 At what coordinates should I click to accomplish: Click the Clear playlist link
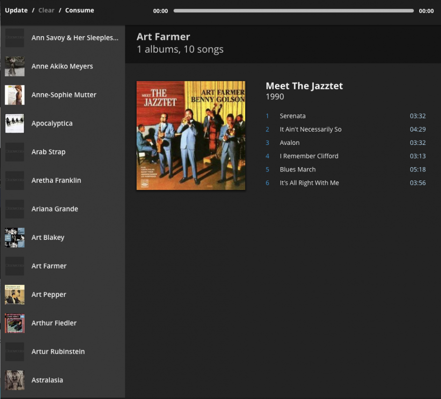(x=46, y=10)
